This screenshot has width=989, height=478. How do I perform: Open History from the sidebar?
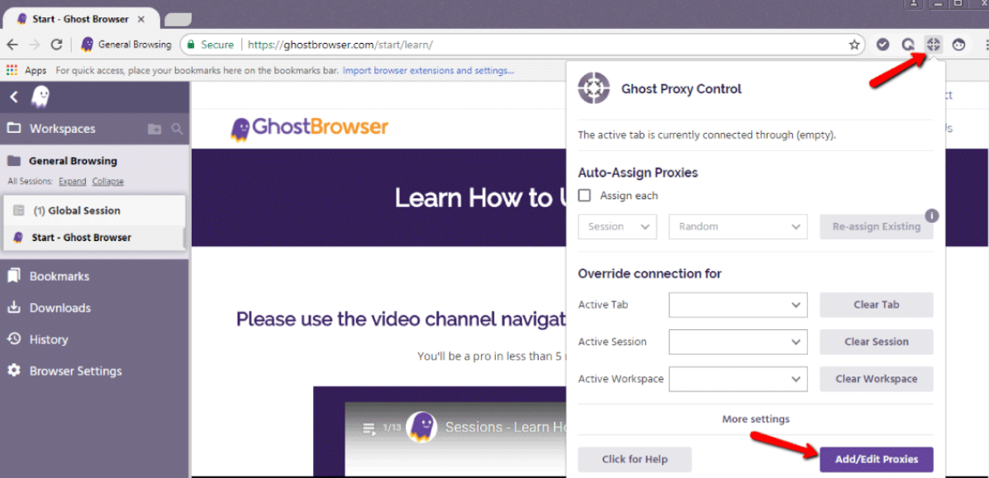click(48, 338)
